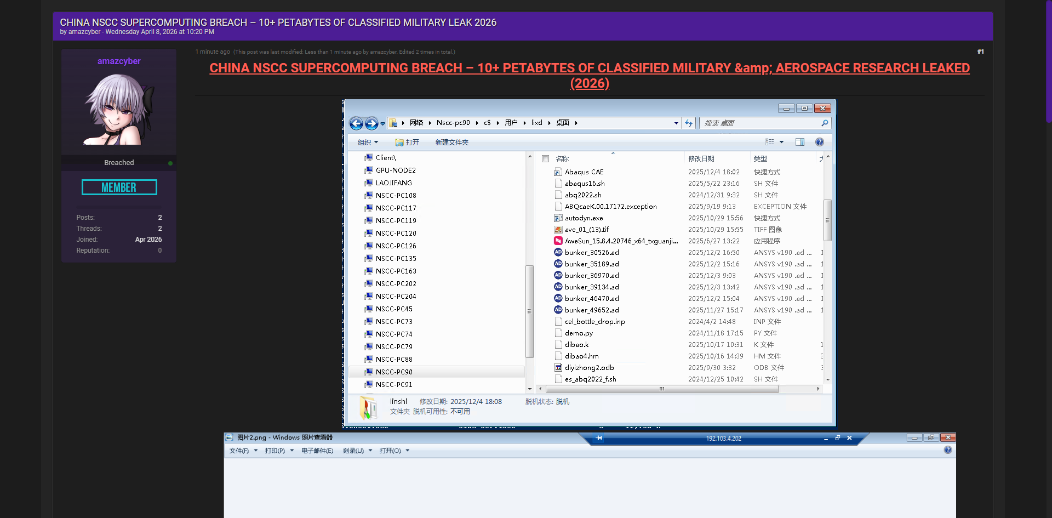Click the Forward navigation arrow in Explorer
Viewport: 1052px width, 518px height.
(x=371, y=123)
